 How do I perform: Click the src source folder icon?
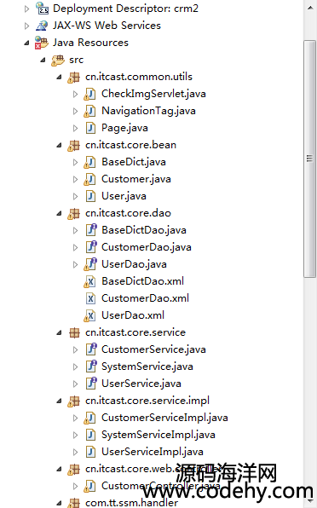tap(58, 60)
